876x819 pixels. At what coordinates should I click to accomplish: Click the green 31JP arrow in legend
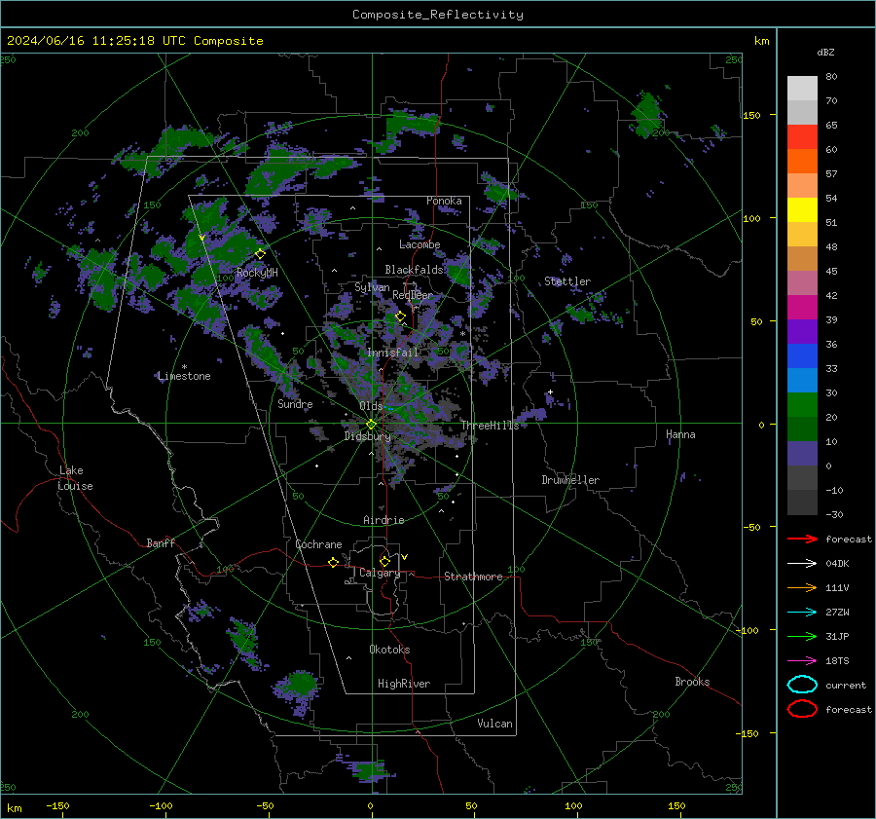(802, 636)
